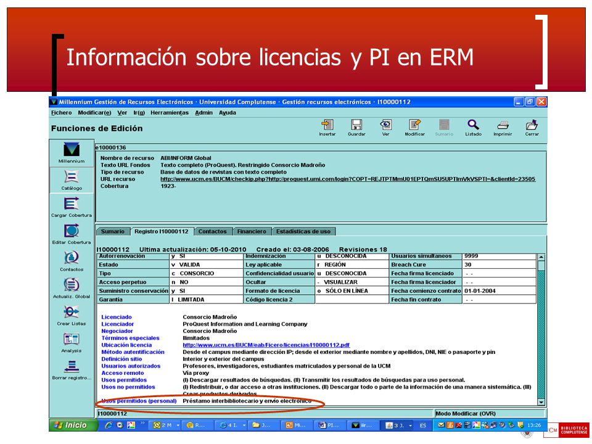Click the record panel scroll up arrow
Screen dimensions: 592x444
coord(541,257)
